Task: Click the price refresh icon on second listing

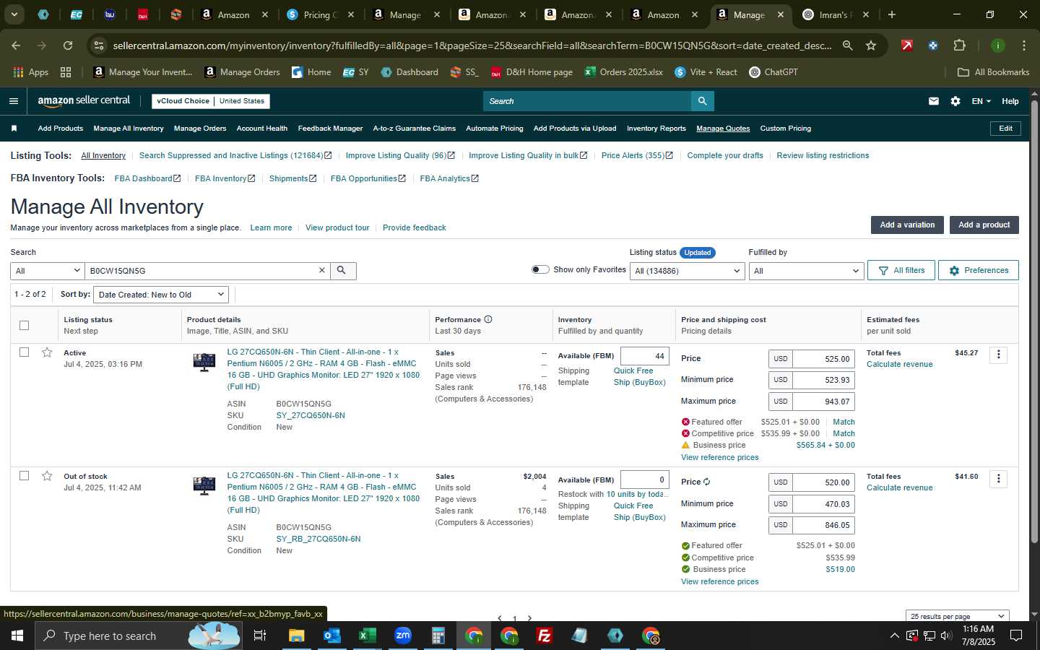Action: (x=706, y=482)
